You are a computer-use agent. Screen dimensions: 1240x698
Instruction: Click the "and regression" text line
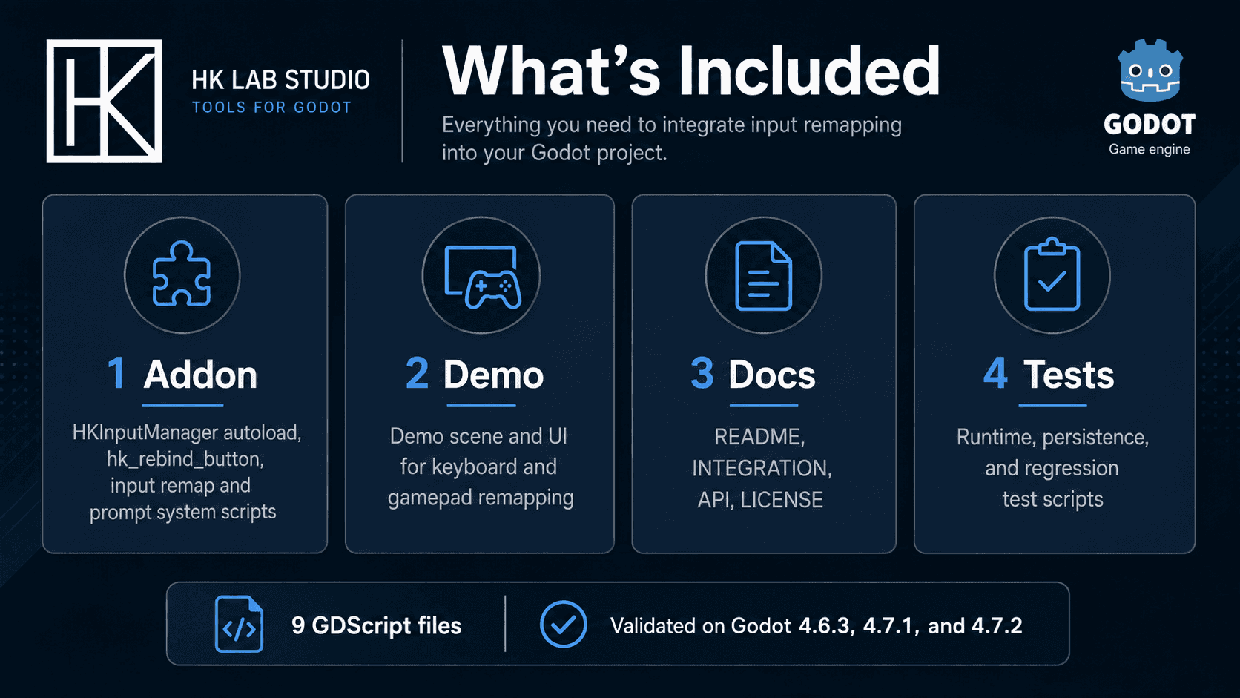(1052, 469)
